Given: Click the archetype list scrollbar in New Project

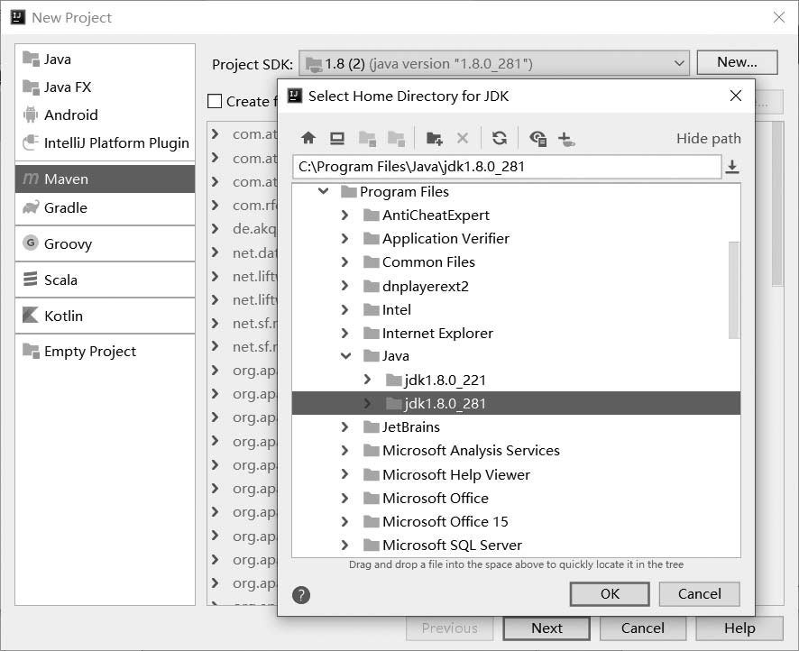Looking at the screenshot, I should tap(777, 204).
